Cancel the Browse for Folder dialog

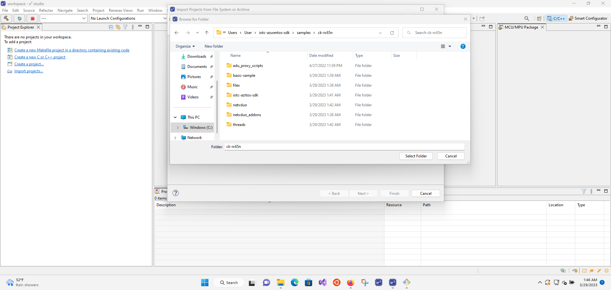(x=451, y=156)
